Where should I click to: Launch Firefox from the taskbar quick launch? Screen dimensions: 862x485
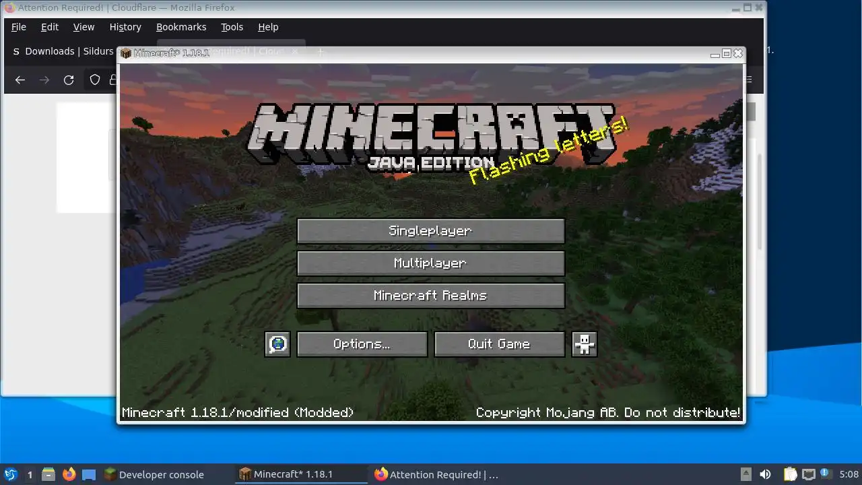tap(69, 474)
